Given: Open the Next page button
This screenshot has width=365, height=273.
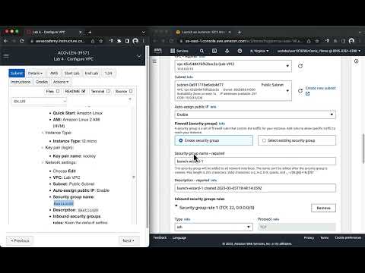Looking at the screenshot, I should pyautogui.click(x=129, y=240).
